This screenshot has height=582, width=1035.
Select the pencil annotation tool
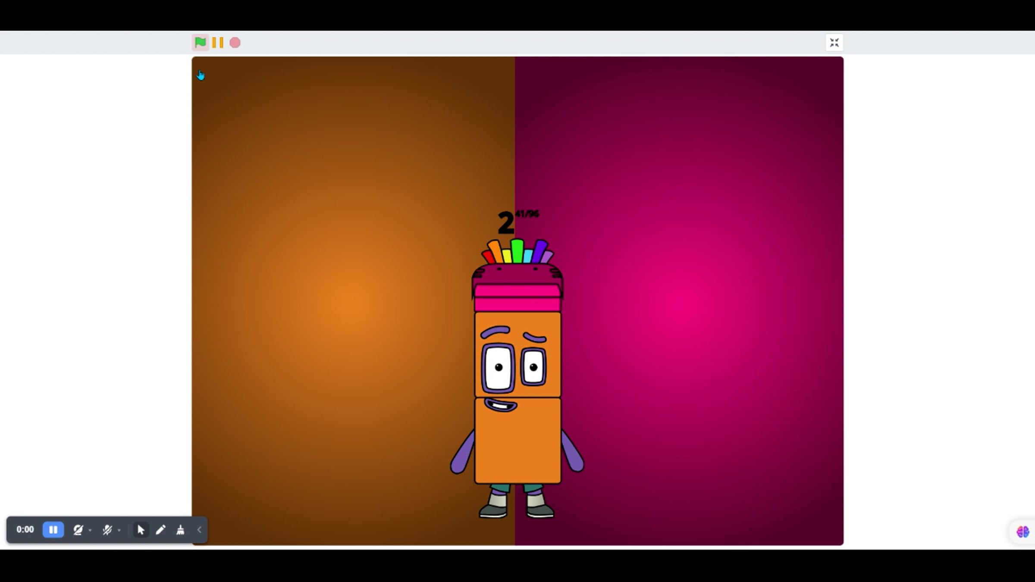pos(160,529)
